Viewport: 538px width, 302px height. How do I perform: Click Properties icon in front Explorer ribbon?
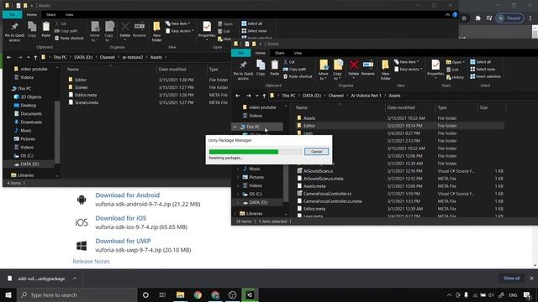(x=435, y=68)
